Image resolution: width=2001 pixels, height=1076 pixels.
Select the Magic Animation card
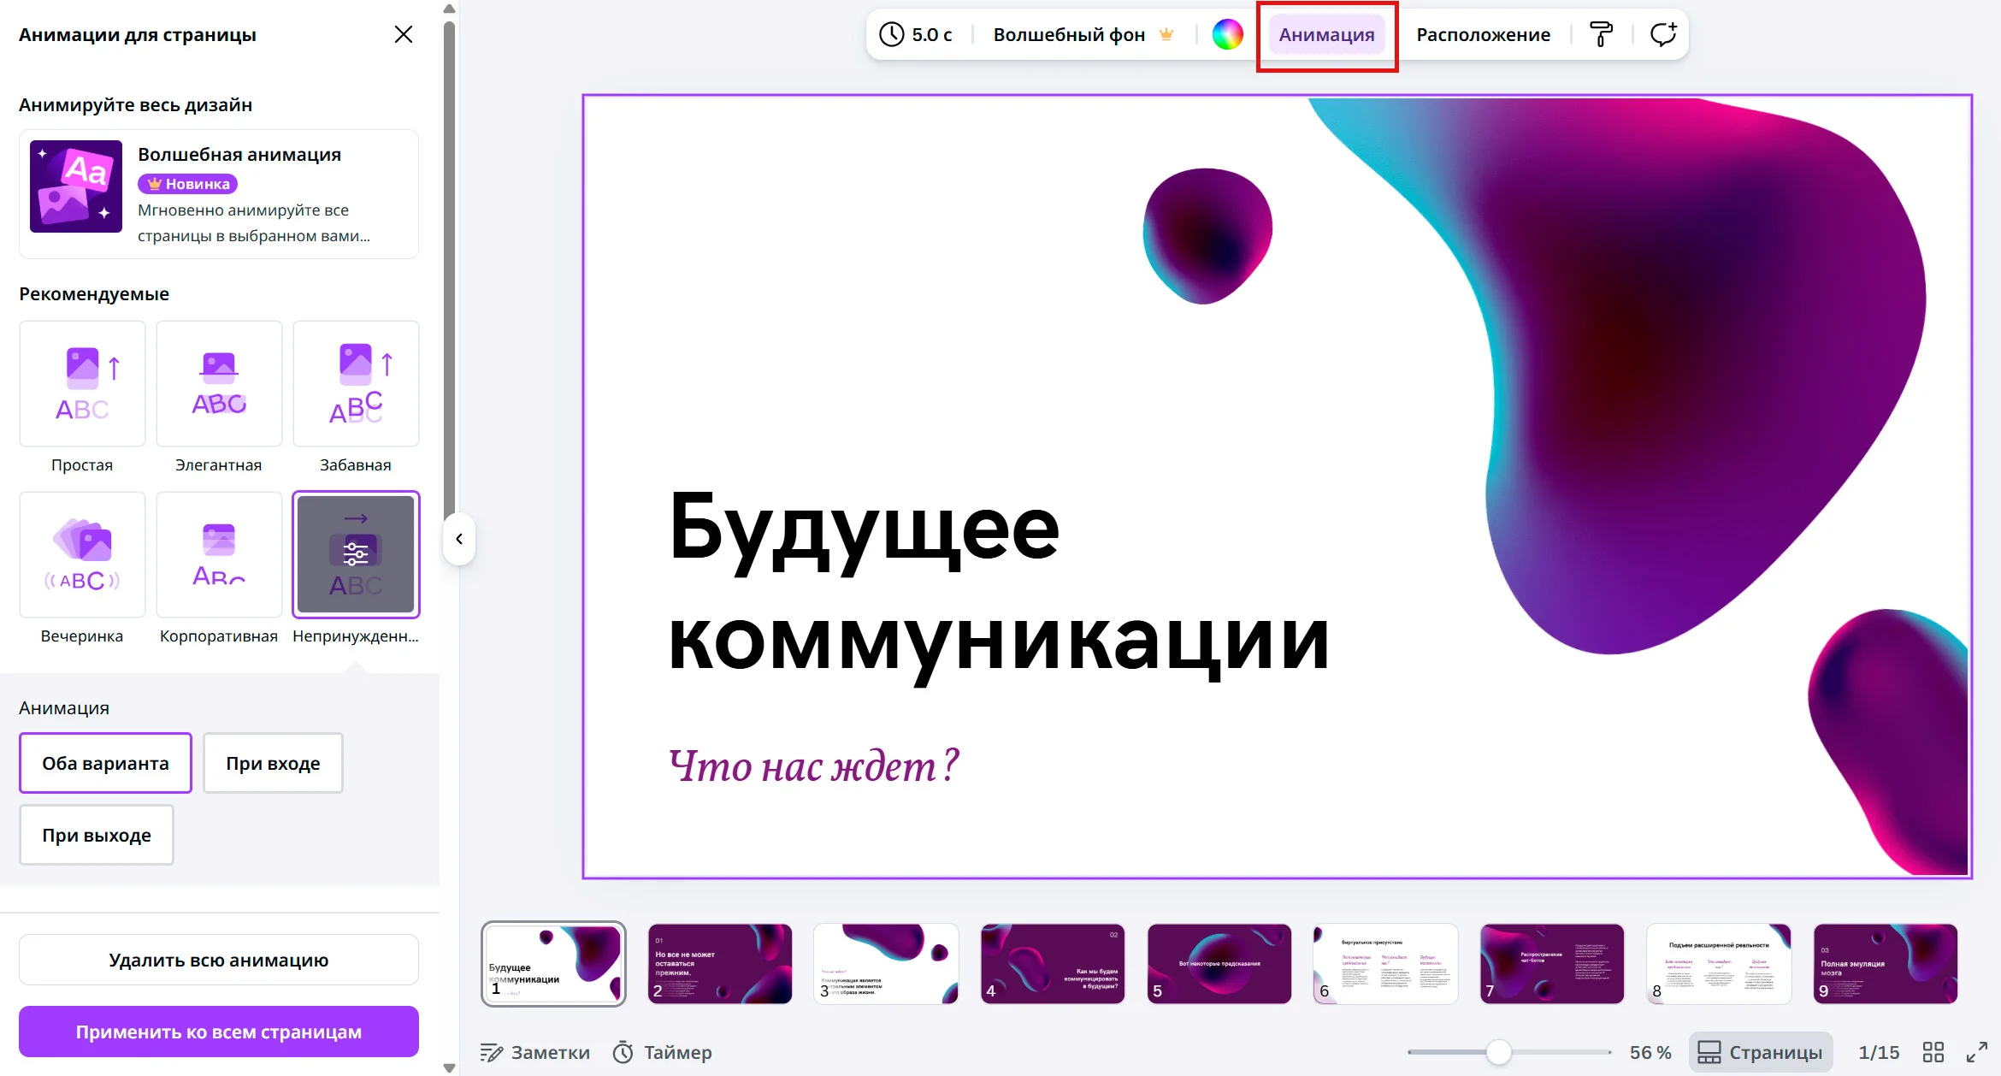click(x=219, y=194)
